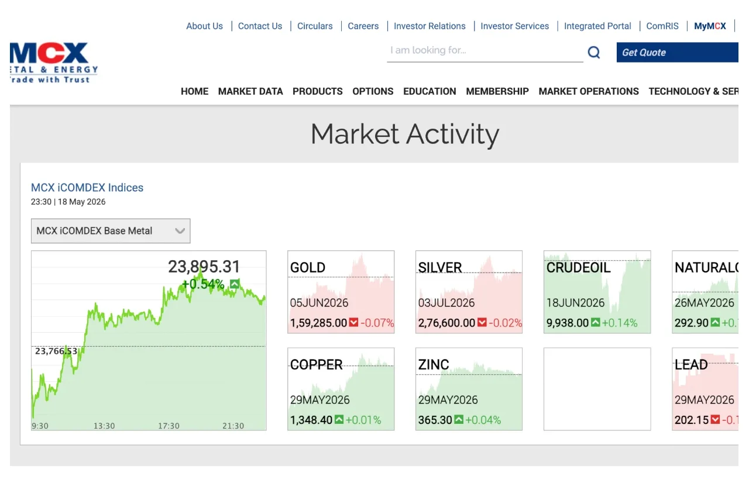Click the red down arrow beside GOLD price
Viewport: 749px width, 497px height.
pyautogui.click(x=353, y=323)
